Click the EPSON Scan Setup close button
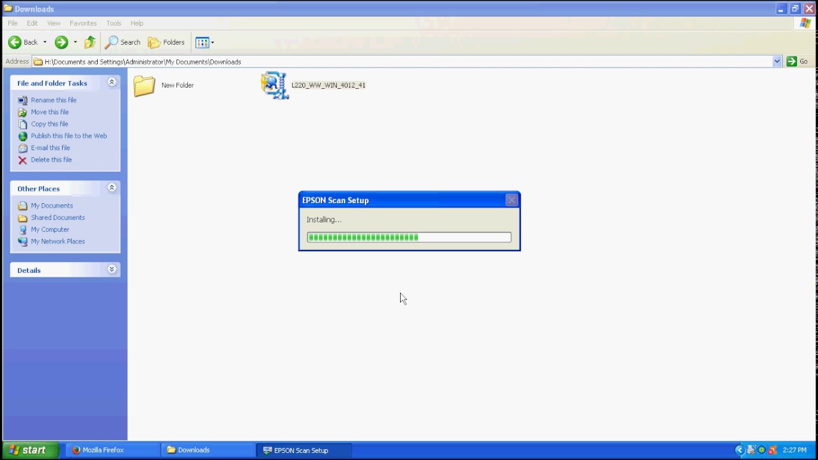Viewport: 818px width, 460px height. tap(511, 200)
